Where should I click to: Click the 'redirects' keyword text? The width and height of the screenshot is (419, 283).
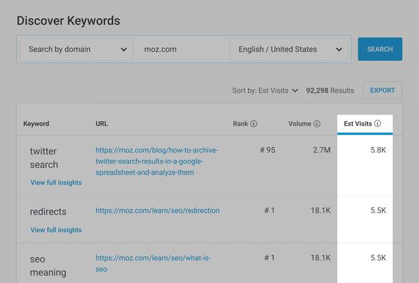[x=48, y=212]
